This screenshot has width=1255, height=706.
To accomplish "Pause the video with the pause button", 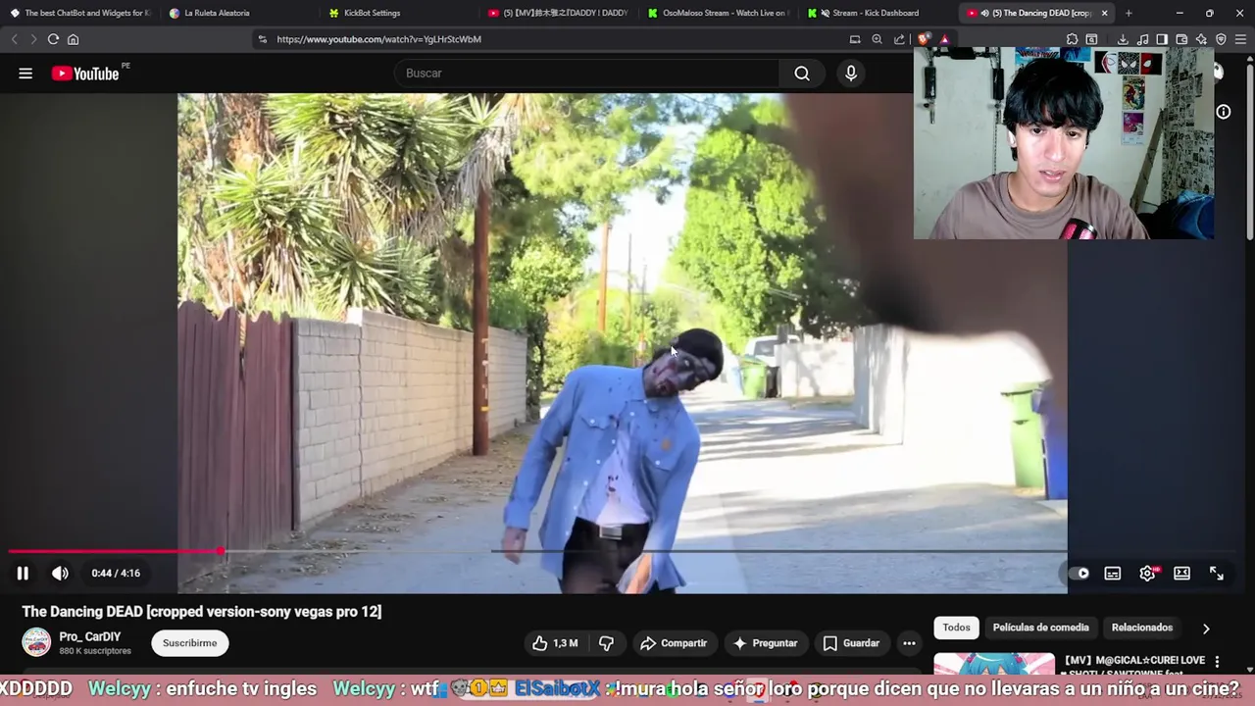I will pos(23,574).
